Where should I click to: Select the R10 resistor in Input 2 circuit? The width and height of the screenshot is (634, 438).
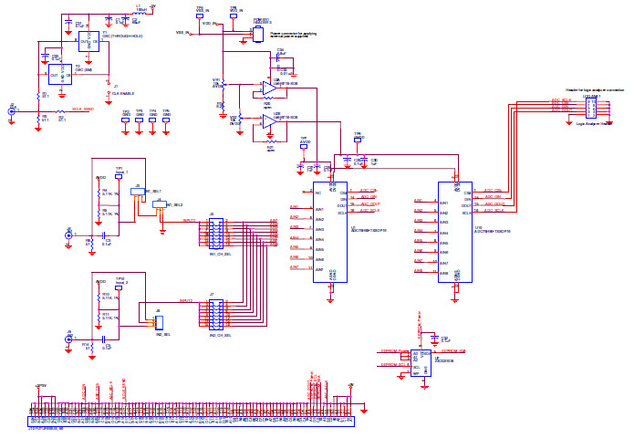coord(99,297)
